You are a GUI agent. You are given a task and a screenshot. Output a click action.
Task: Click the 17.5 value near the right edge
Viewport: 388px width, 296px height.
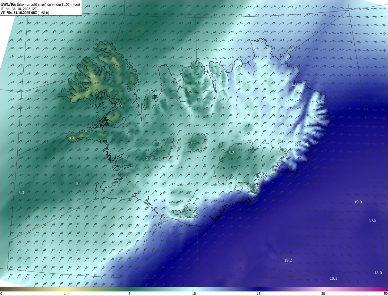(x=373, y=221)
